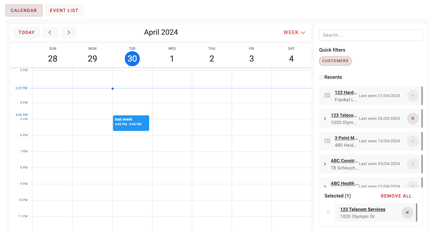
Task: Go to the next week
Action: (69, 32)
